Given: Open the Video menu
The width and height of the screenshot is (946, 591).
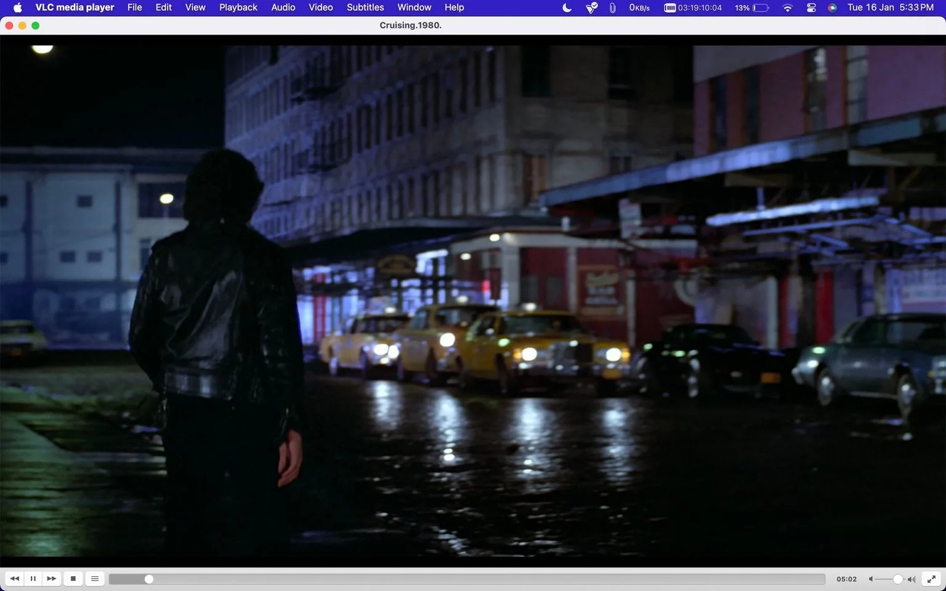Looking at the screenshot, I should (x=321, y=7).
